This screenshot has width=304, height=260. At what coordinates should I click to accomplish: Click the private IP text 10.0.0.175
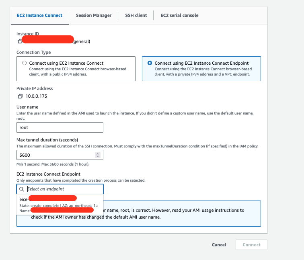(x=36, y=96)
